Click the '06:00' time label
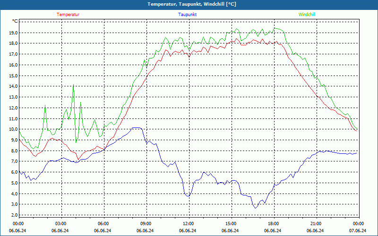378x236 pixels. click(104, 223)
